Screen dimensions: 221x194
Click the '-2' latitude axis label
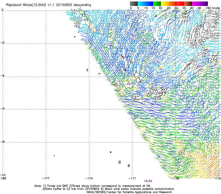coord(2,43)
